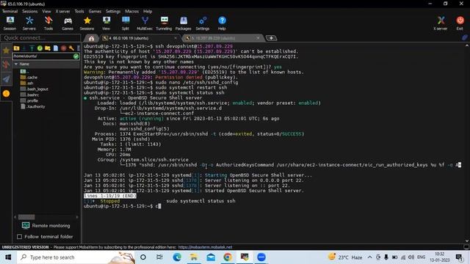470x264 pixels.
Task: Select the .bashrc file
Action: tap(29, 95)
